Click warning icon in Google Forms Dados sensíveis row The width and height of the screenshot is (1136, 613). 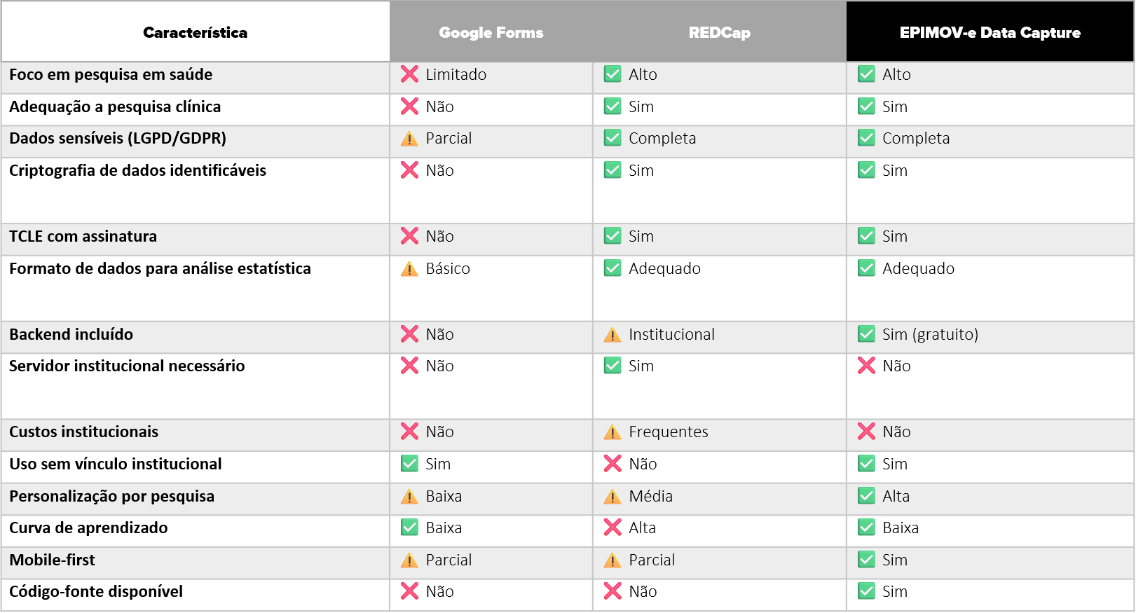point(409,139)
